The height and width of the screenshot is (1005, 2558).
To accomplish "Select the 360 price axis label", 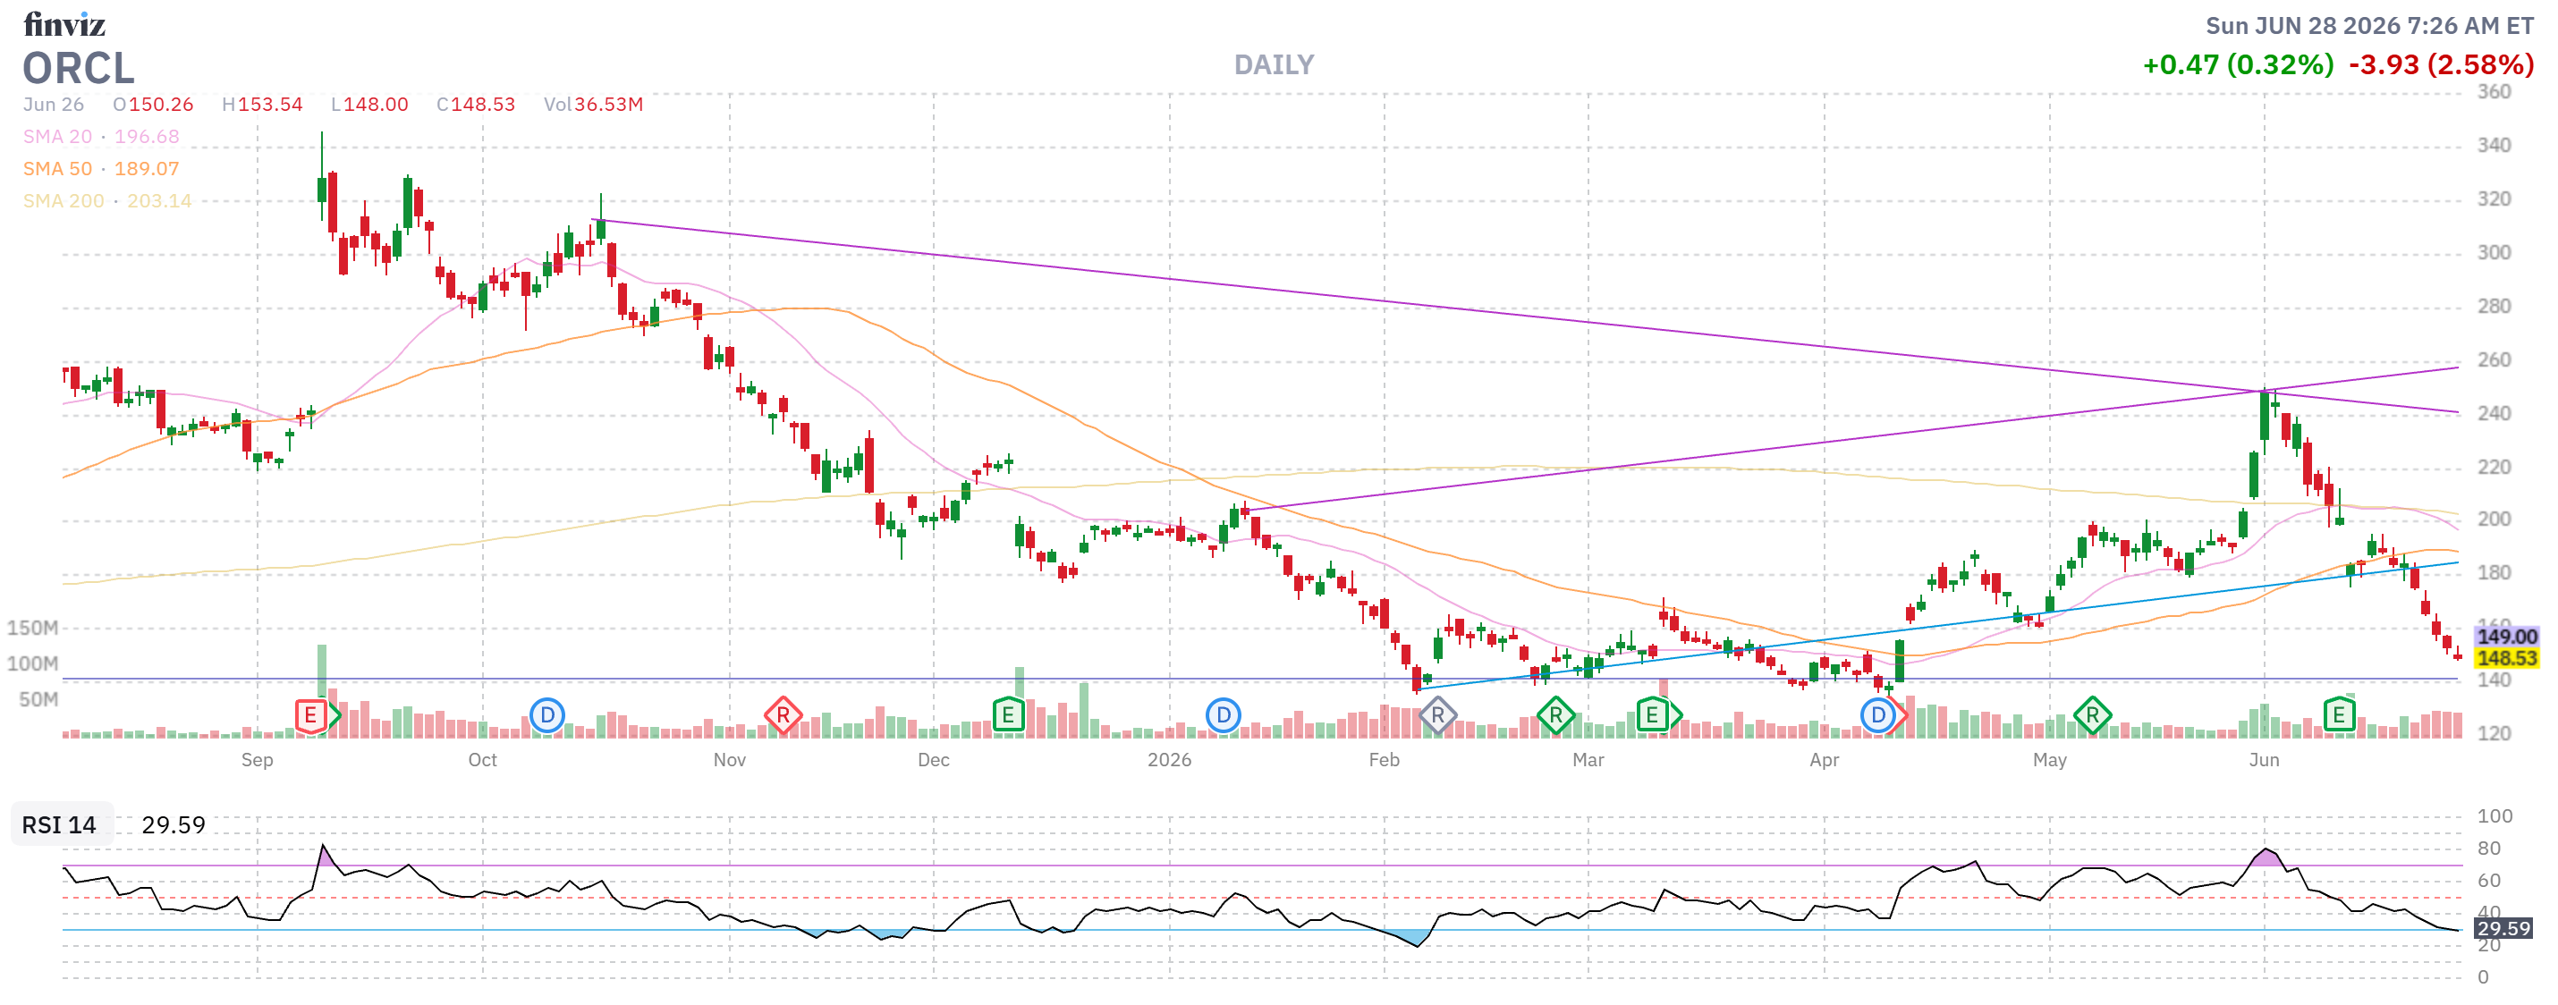I will pos(2494,91).
